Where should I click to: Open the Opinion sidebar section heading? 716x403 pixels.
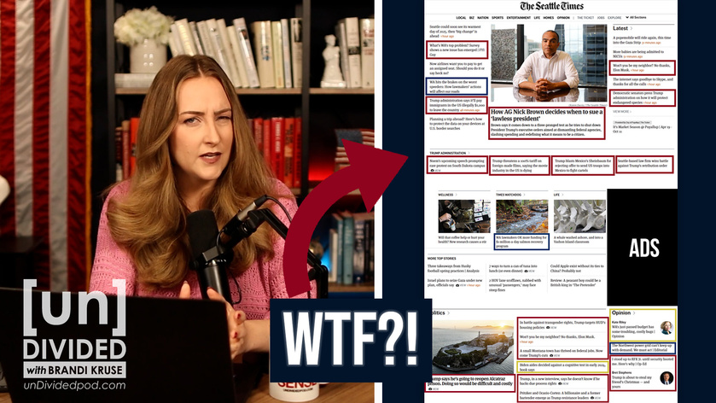pyautogui.click(x=621, y=313)
